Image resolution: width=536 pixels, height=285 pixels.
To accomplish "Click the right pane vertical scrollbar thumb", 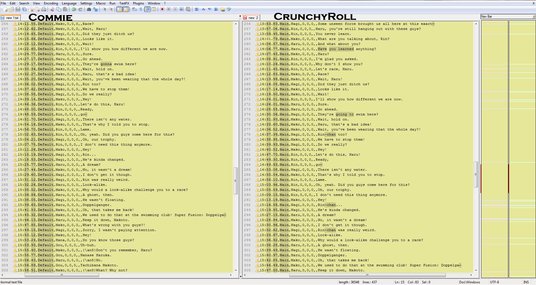I will (476, 174).
